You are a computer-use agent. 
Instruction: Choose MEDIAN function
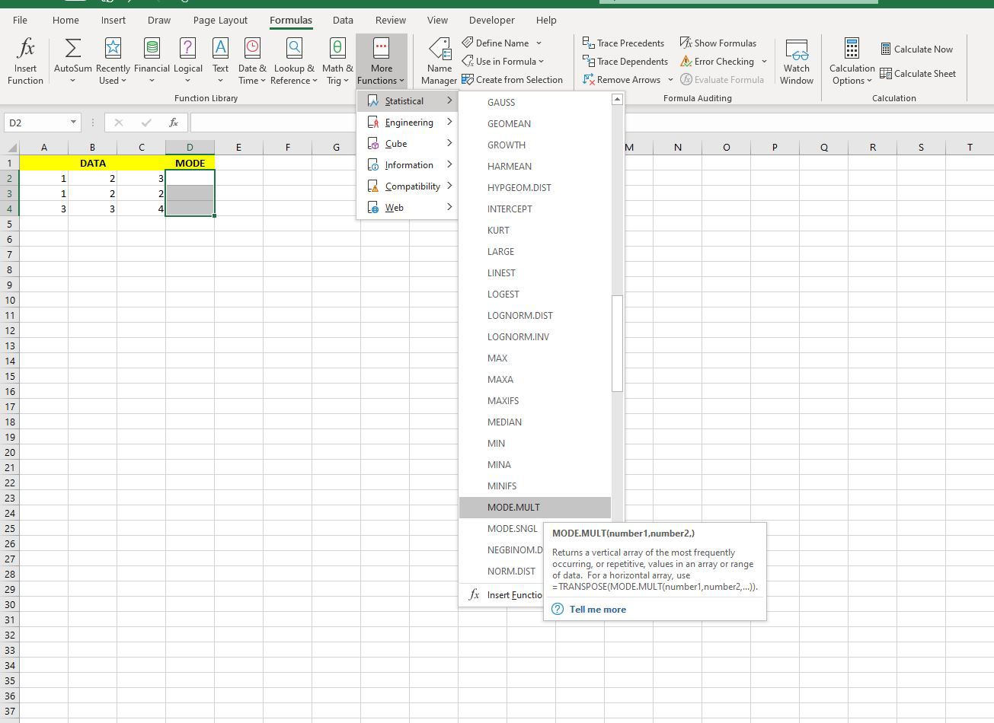(x=535, y=422)
